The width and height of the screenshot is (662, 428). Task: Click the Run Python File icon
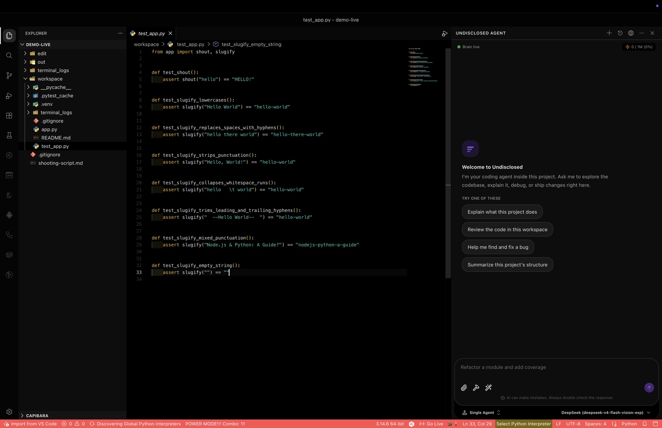[x=444, y=34]
